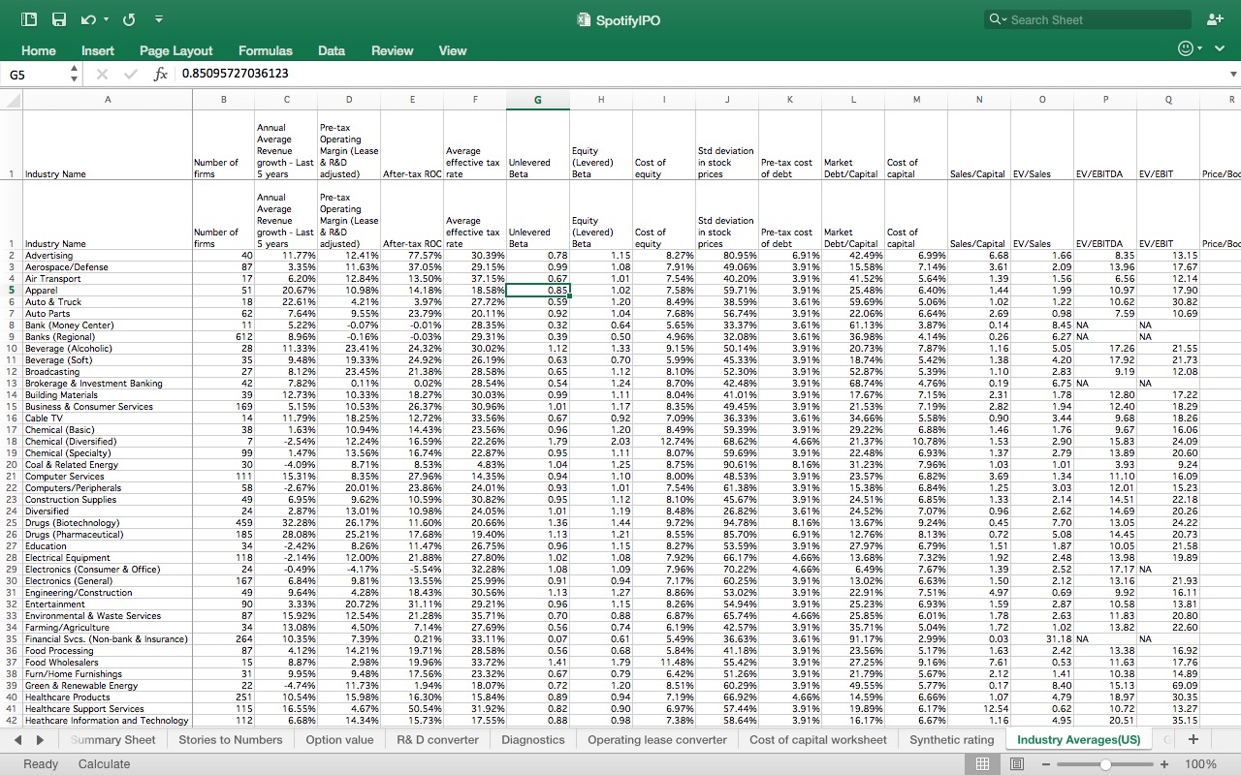The image size is (1241, 775).
Task: Open the feedback smiley icon
Action: click(1184, 48)
